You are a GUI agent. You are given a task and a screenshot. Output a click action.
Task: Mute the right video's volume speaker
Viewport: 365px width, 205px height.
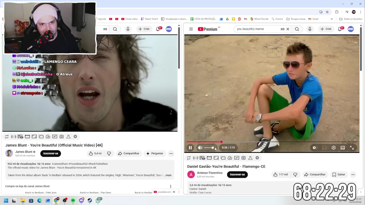pyautogui.click(x=200, y=147)
